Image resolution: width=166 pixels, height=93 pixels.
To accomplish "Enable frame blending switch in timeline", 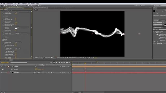I will tap(62, 63).
